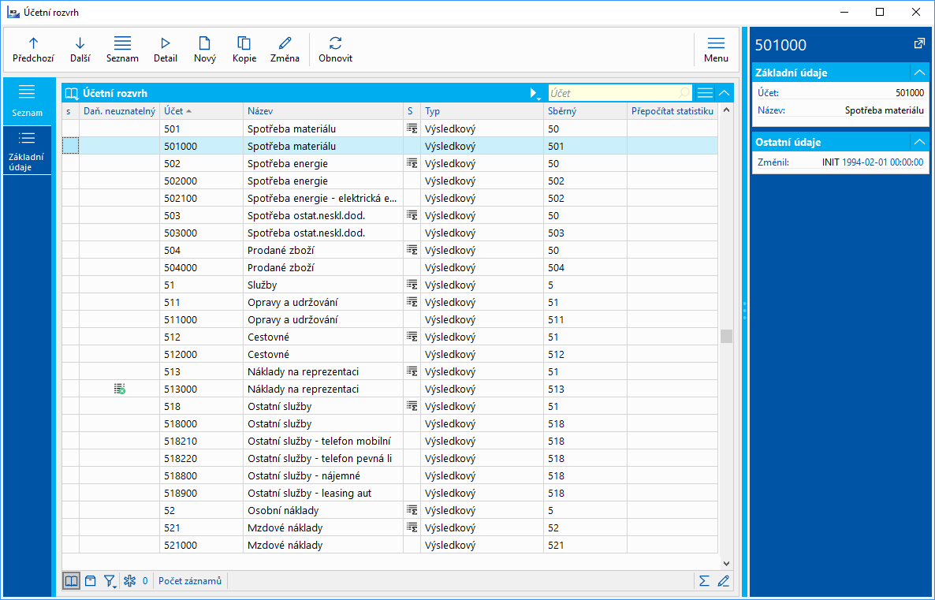Viewport: 935px width, 600px height.
Task: Open the filter funnel dropdown
Action: pos(110,581)
